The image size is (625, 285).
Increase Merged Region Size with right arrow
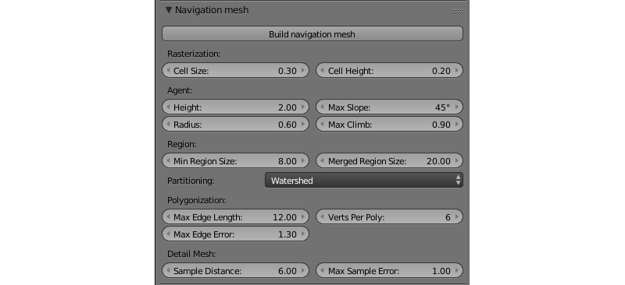coord(457,160)
